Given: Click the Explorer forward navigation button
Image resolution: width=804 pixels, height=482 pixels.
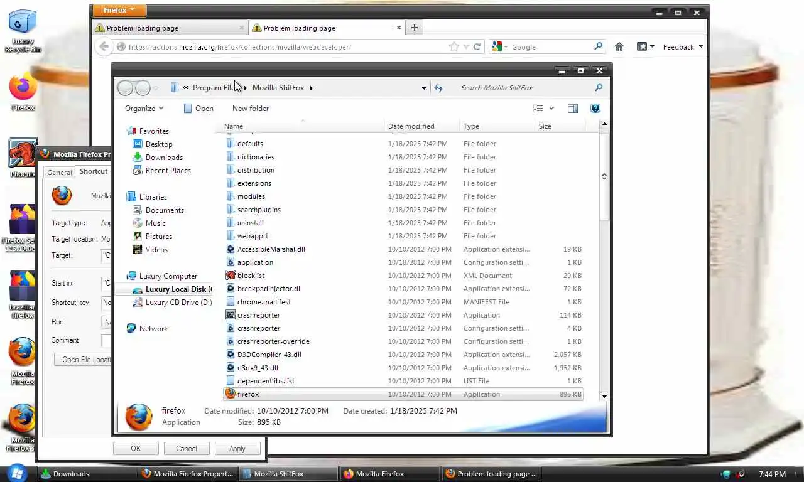Looking at the screenshot, I should 143,88.
